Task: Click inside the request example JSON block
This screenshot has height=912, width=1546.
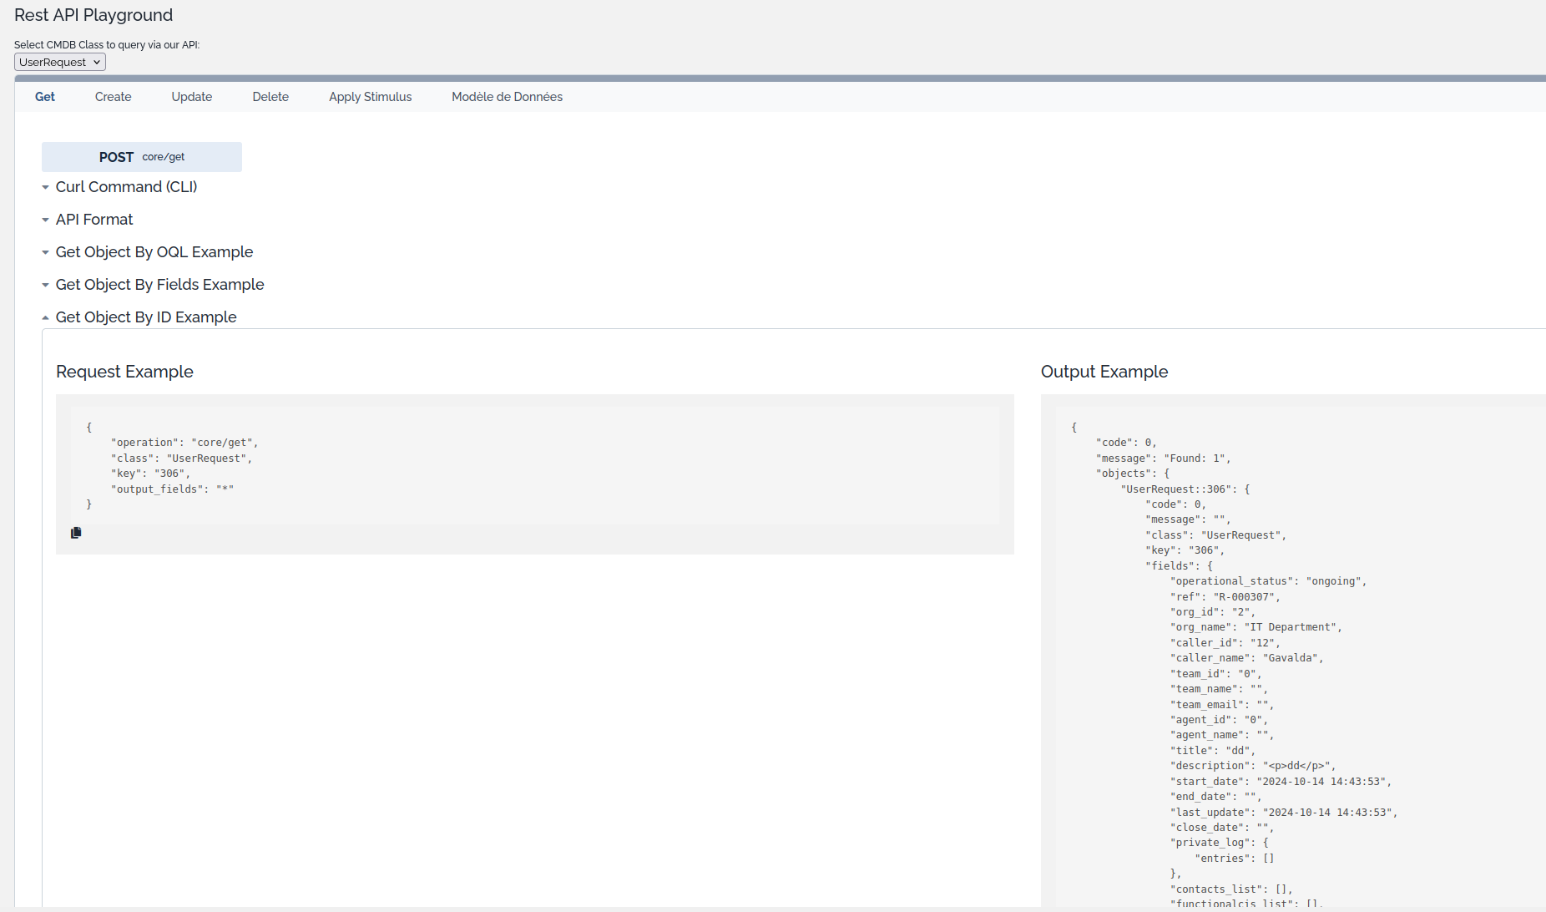Action: click(534, 465)
